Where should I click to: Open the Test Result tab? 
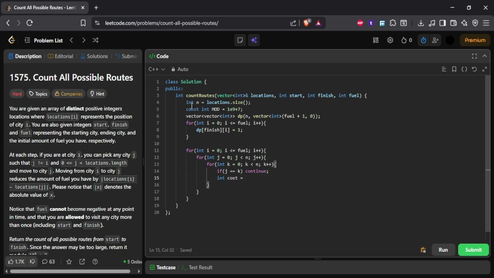click(197, 267)
